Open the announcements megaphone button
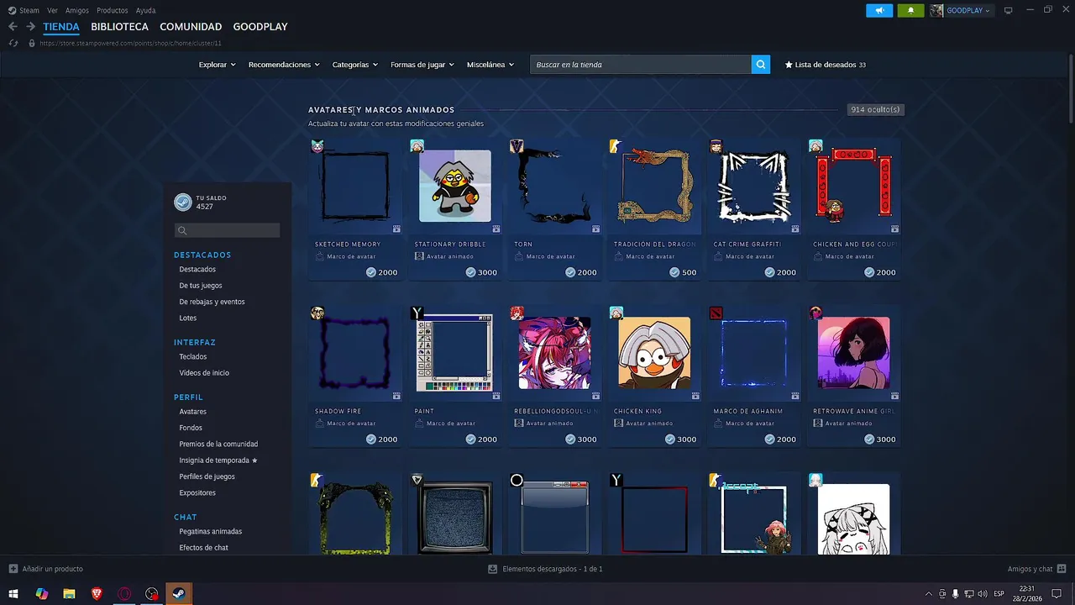This screenshot has width=1075, height=605. pyautogui.click(x=879, y=10)
